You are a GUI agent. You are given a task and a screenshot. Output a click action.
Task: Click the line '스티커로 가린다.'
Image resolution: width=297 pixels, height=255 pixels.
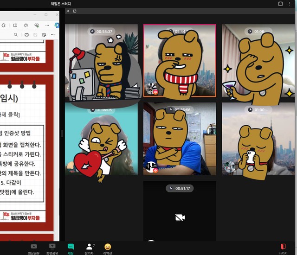22,154
